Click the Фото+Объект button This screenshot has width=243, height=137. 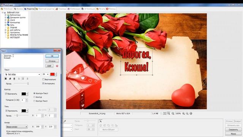click(109, 129)
